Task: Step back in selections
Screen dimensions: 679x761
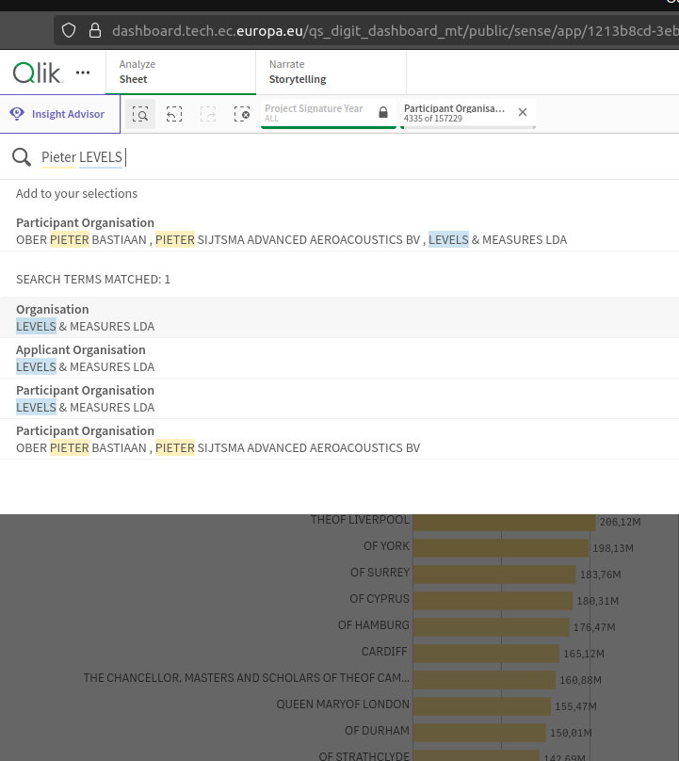Action: pos(174,114)
